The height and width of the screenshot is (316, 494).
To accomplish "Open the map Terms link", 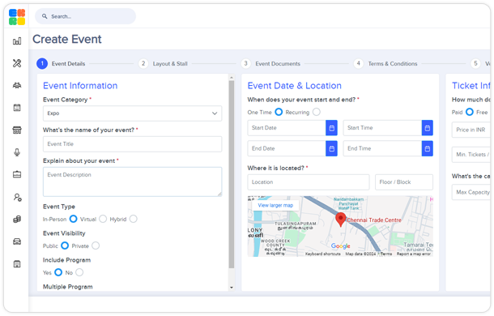I will pyautogui.click(x=386, y=254).
